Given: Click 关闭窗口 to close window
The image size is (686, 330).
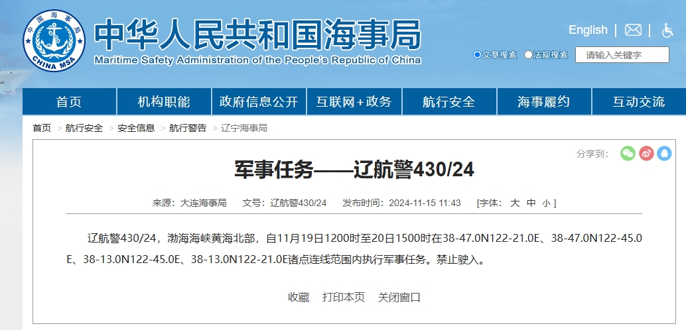Looking at the screenshot, I should coord(399,298).
